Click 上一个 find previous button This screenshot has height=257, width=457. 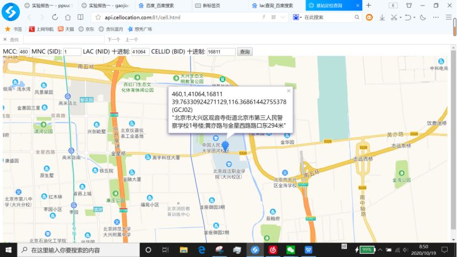[132, 40]
